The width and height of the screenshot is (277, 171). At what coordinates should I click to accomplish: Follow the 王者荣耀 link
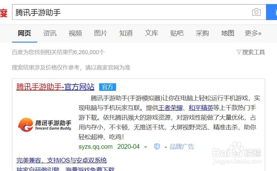pos(170,108)
